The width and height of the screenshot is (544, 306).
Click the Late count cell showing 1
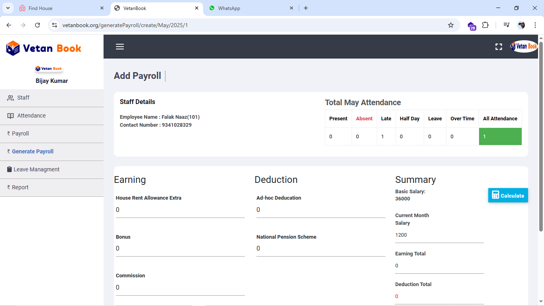(386, 136)
